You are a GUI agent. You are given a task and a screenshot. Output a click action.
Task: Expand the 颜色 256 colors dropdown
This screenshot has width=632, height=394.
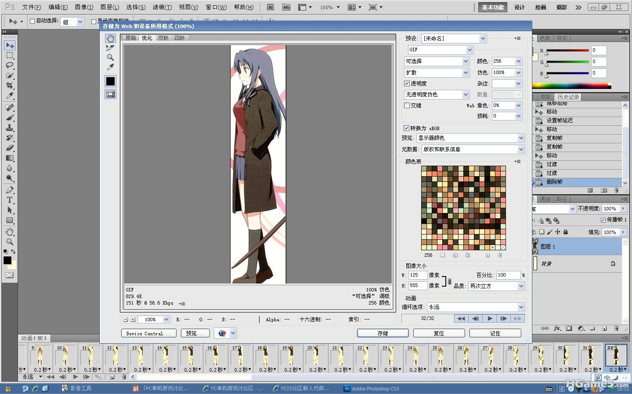click(x=507, y=61)
